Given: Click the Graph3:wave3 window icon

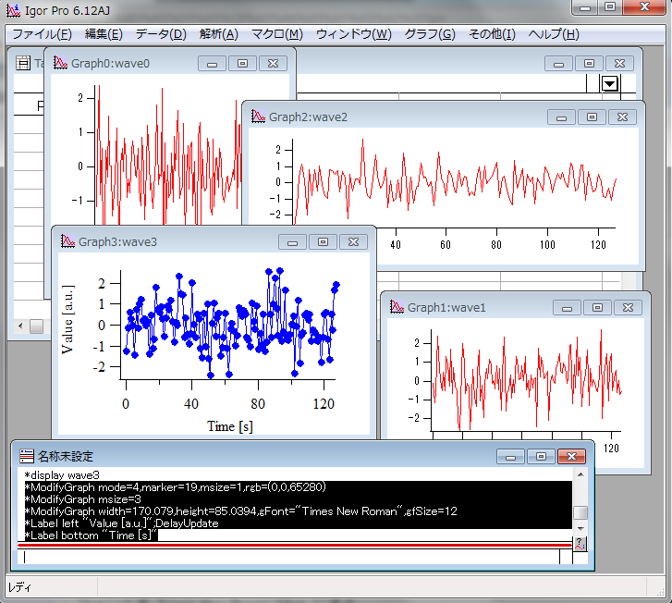Looking at the screenshot, I should 67,241.
